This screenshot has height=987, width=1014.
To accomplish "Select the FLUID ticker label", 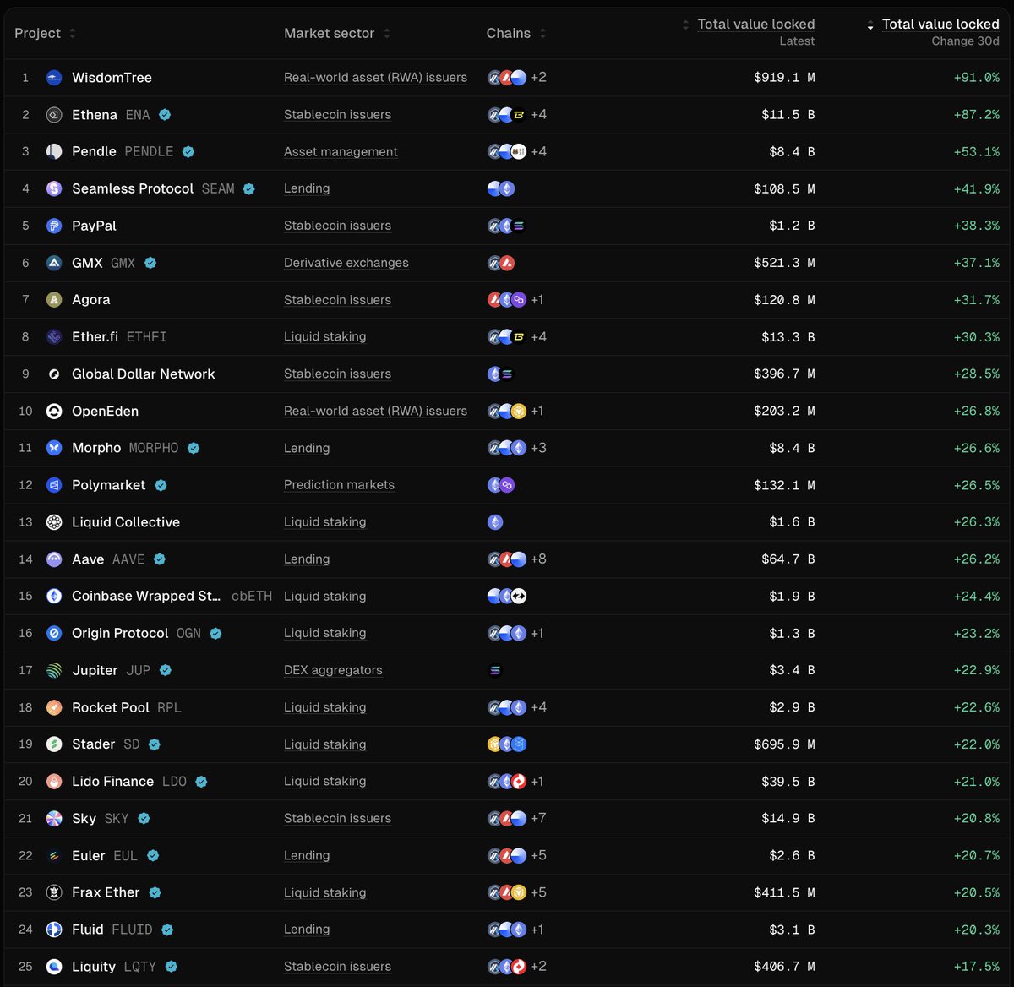I will point(132,930).
